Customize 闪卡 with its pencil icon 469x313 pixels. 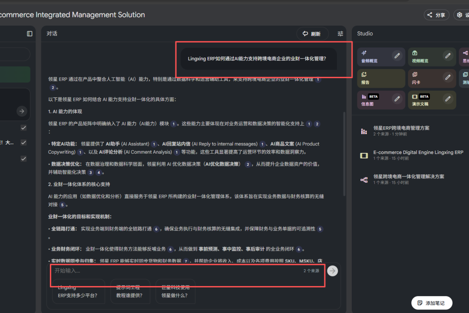tap(448, 77)
